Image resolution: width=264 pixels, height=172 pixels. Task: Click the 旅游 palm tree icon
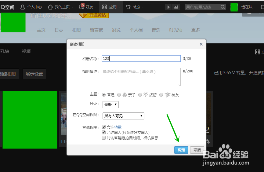click(146, 95)
